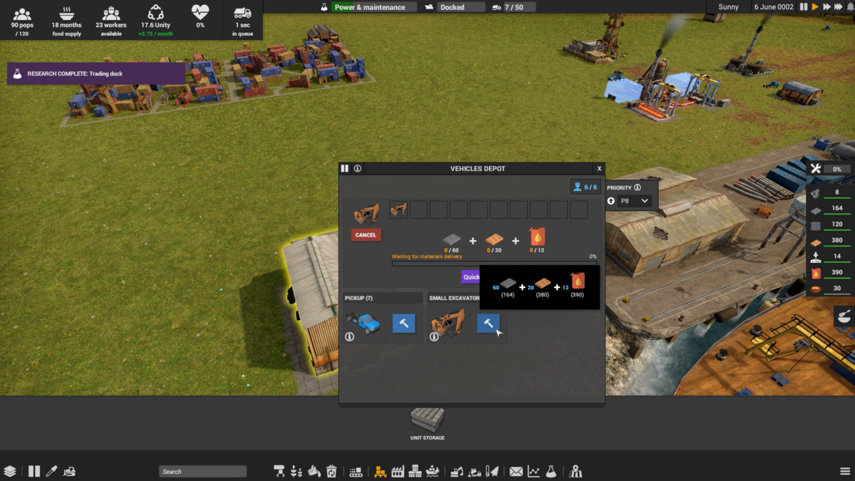This screenshot has width=855, height=481.
Task: Click the Sunny weather indicator
Action: tap(728, 7)
